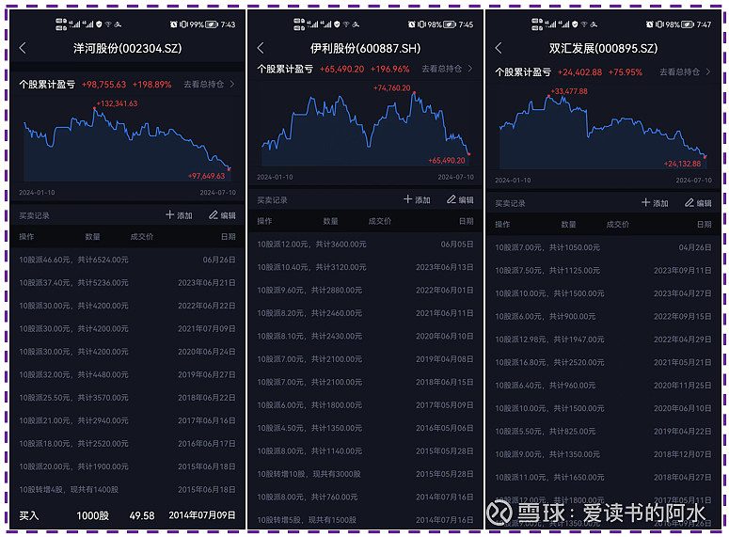Go back from 洋河股份 stock page

point(23,48)
